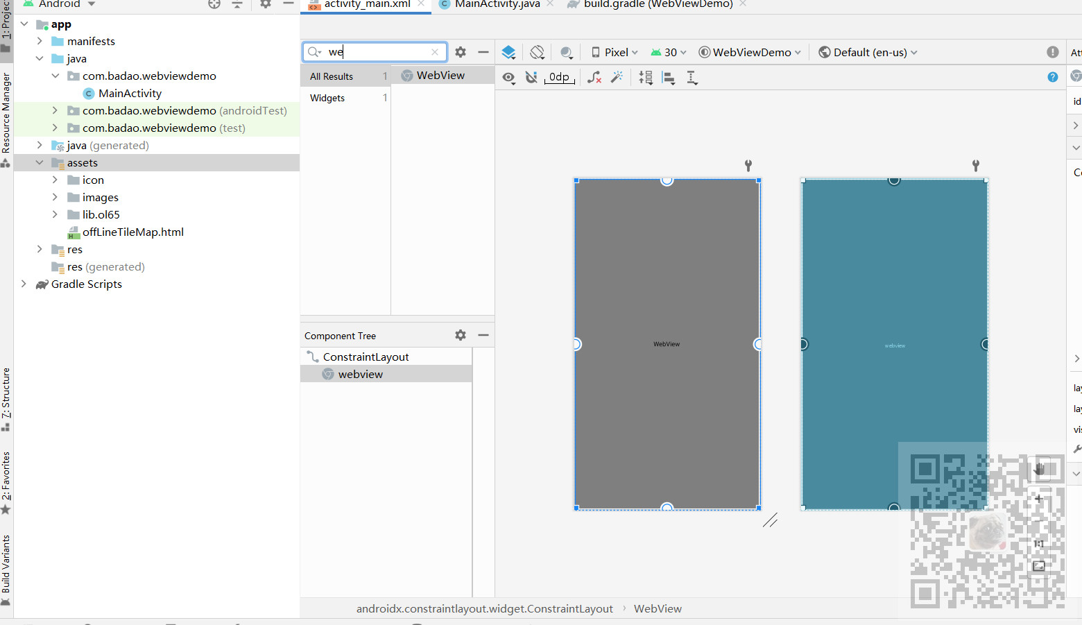
Task: Expand the manifests folder
Action: tap(40, 41)
